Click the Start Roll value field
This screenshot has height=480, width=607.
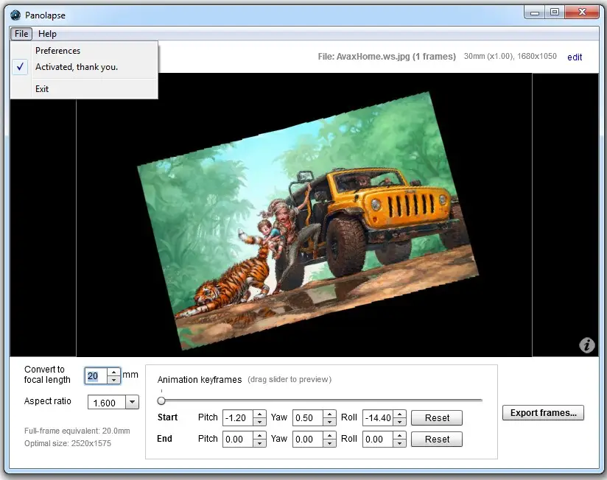(378, 417)
